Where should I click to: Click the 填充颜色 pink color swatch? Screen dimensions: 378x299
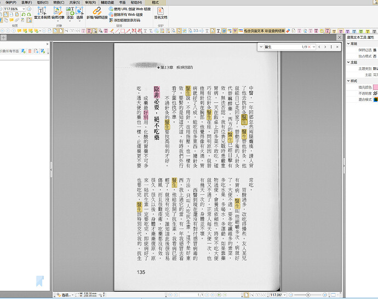(375, 87)
